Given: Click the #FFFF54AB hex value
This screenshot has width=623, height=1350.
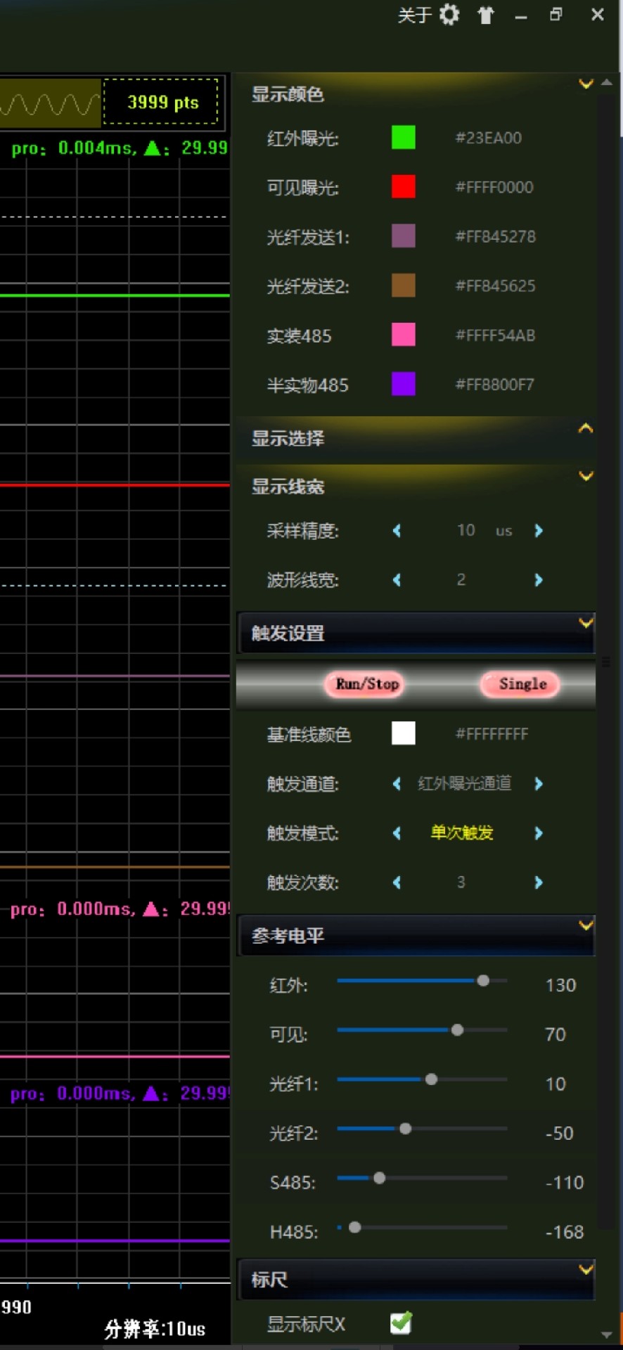Looking at the screenshot, I should point(496,335).
